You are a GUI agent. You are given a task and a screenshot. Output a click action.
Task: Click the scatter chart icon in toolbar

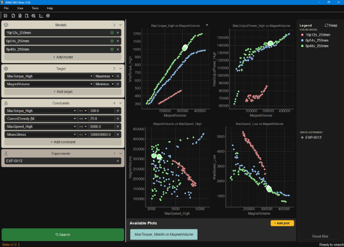[41, 16]
